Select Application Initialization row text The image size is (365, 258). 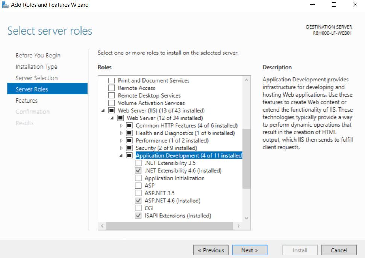174,178
